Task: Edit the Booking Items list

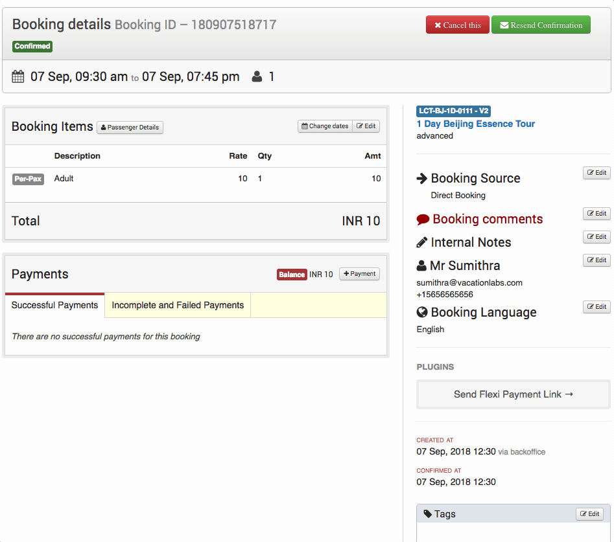Action: tap(366, 126)
